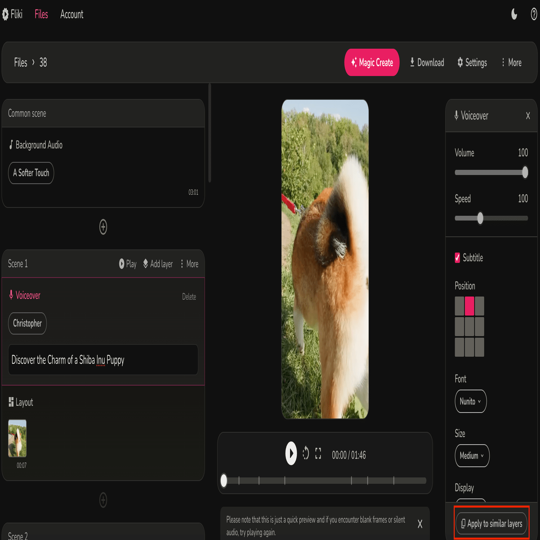Add a scene after Common scene

pos(103,227)
